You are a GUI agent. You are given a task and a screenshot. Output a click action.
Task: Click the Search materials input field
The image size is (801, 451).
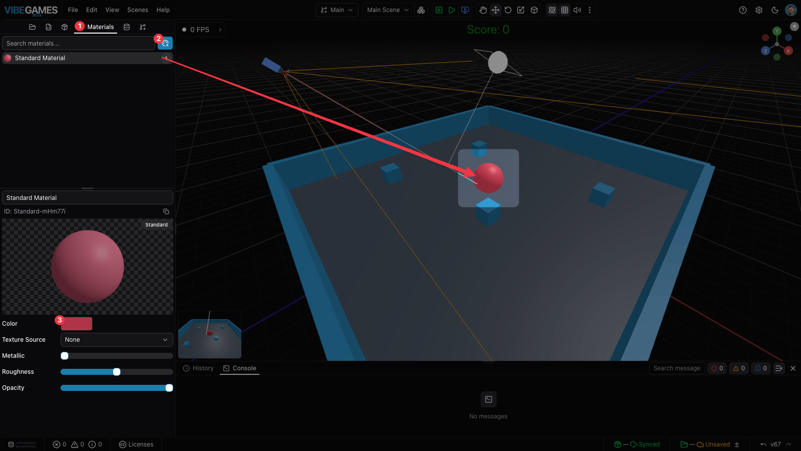pyautogui.click(x=79, y=44)
